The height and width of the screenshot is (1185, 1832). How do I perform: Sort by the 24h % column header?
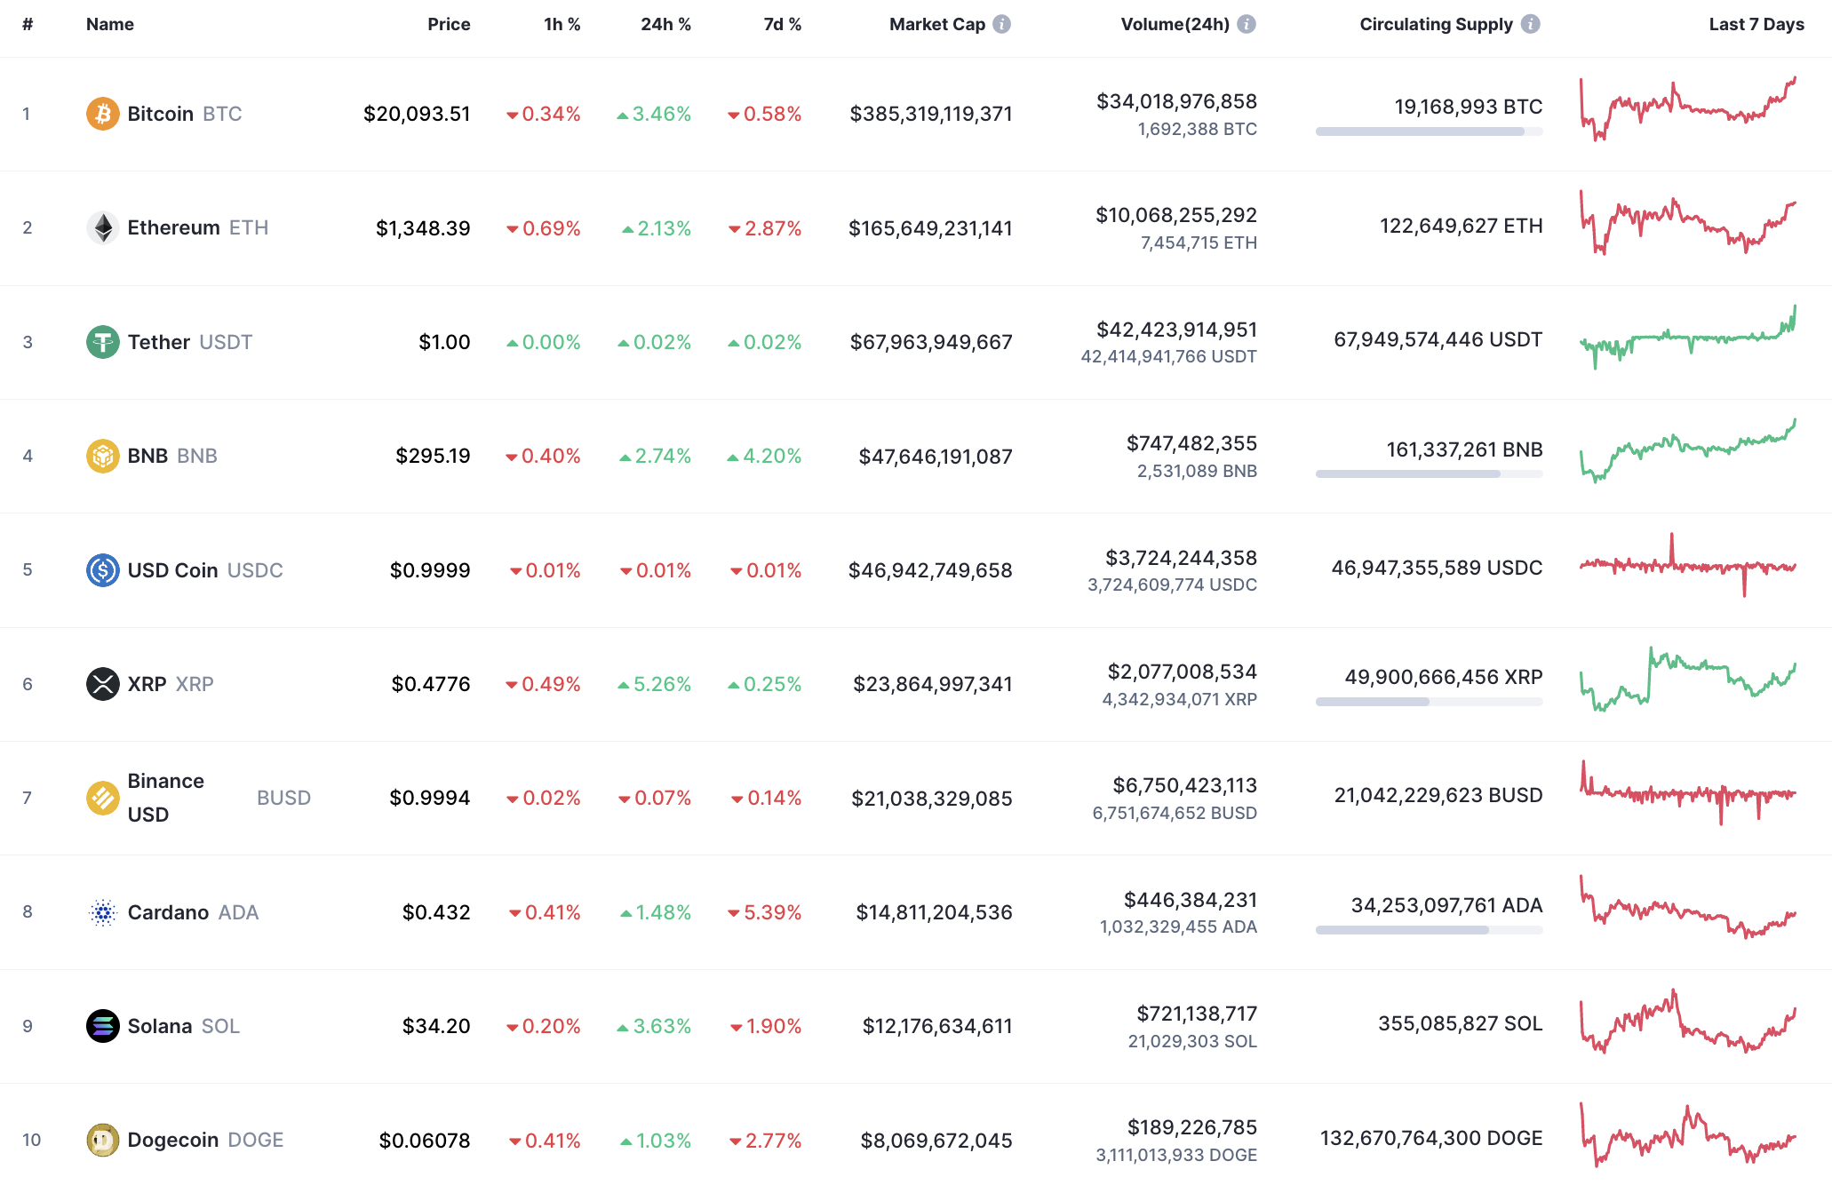(665, 24)
